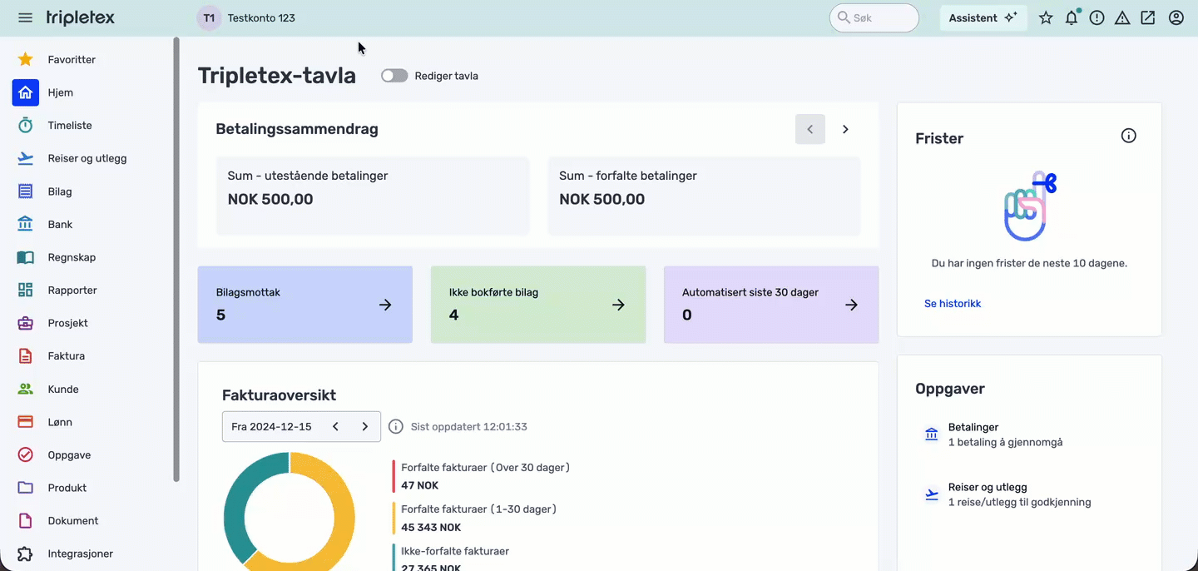
Task: Click the warning triangle icon
Action: [1122, 17]
